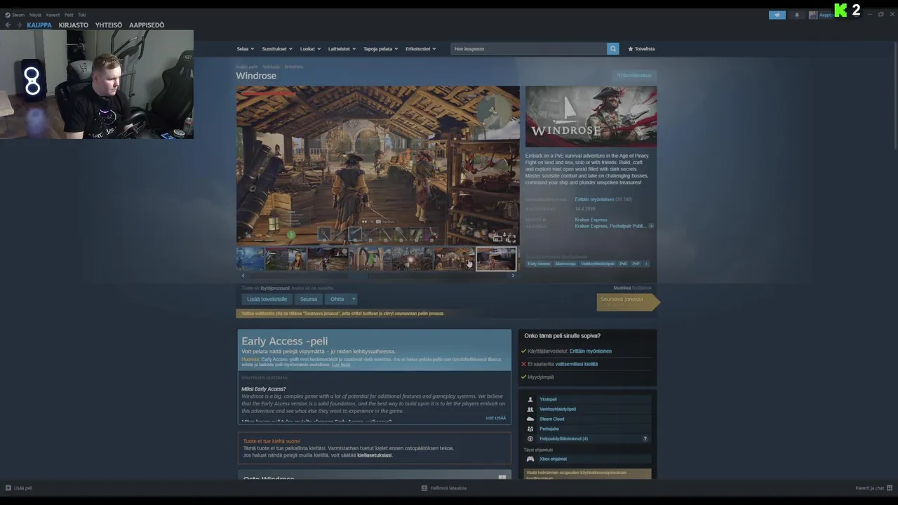The width and height of the screenshot is (898, 505).
Task: Open screenshot in fullscreen view
Action: [x=510, y=238]
